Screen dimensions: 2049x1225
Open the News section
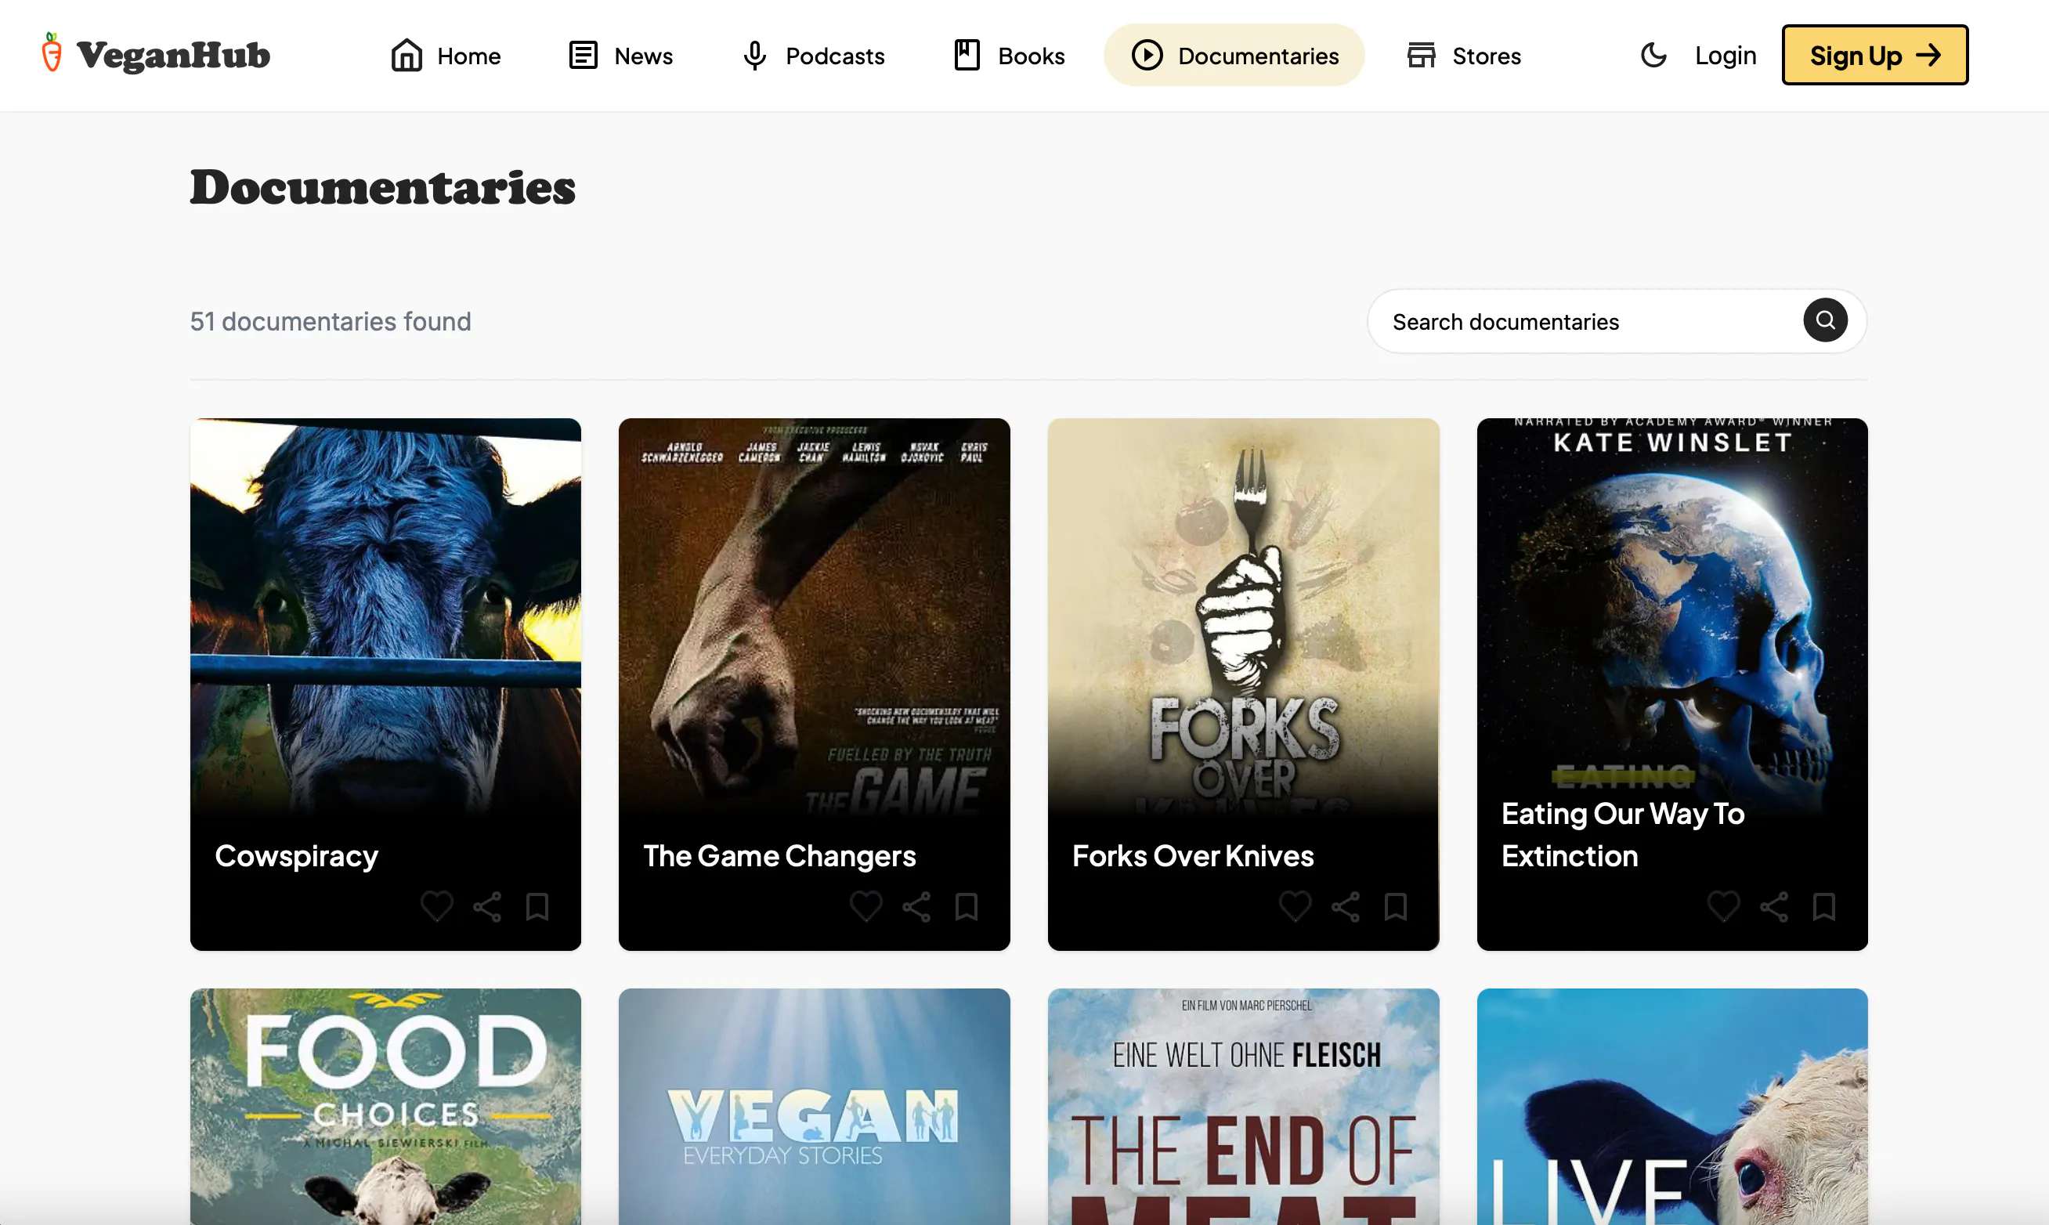[620, 56]
